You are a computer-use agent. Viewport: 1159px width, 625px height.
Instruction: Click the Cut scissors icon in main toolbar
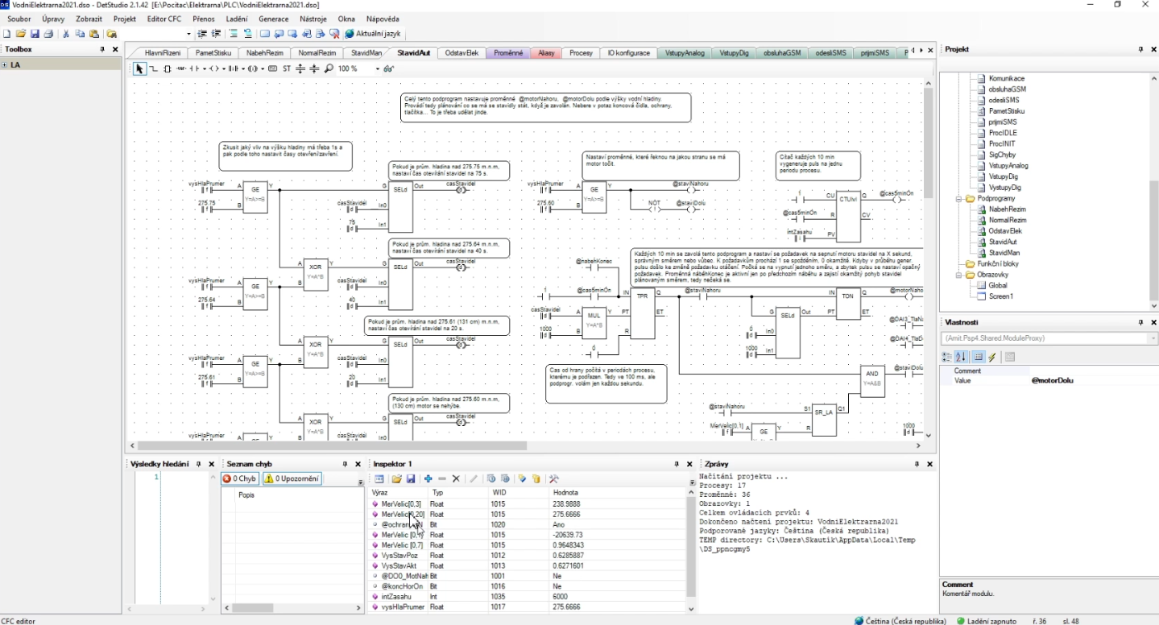click(x=66, y=34)
